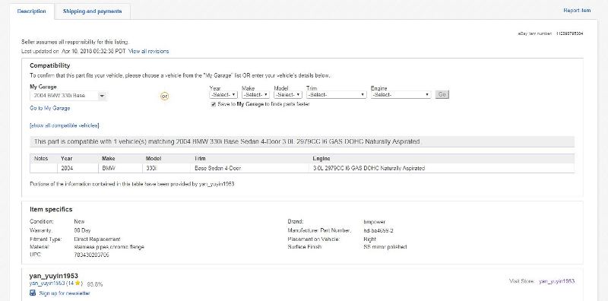This screenshot has height=301, width=608.
Task: Click the Make column header
Action: pos(109,159)
